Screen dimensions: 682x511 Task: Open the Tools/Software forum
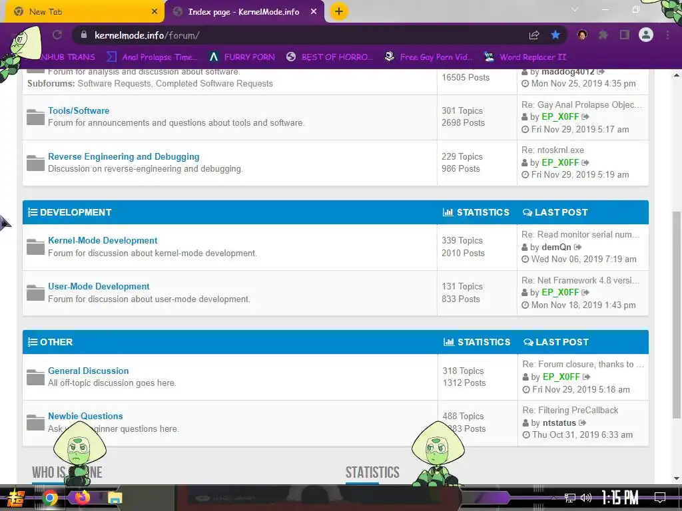pos(79,111)
